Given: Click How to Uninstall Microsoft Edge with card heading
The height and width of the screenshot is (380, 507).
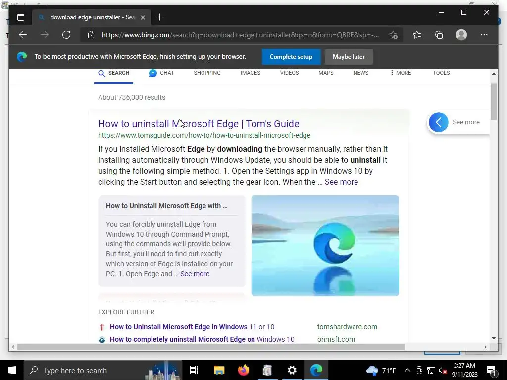Looking at the screenshot, I should tap(166, 206).
